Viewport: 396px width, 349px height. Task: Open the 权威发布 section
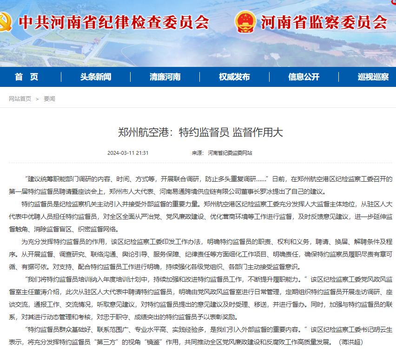234,77
